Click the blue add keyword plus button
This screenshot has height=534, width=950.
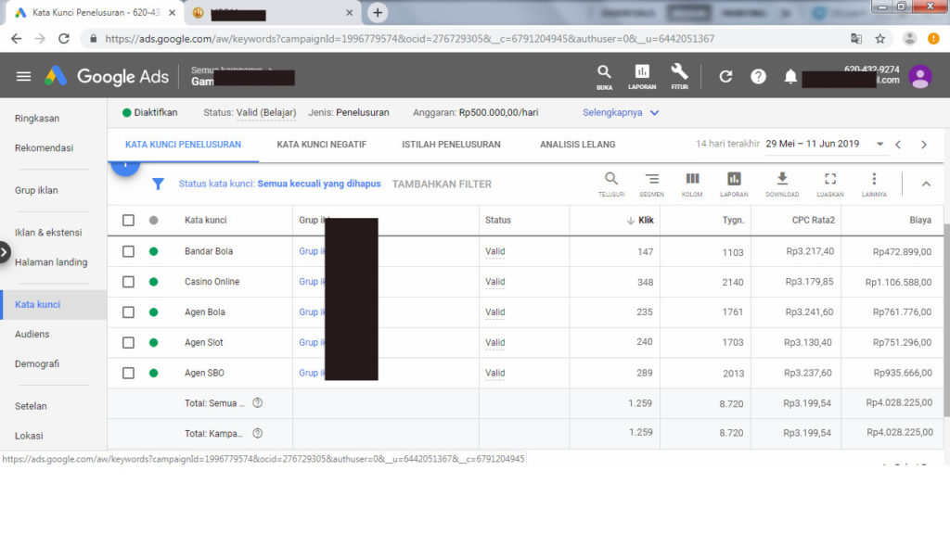(125, 167)
